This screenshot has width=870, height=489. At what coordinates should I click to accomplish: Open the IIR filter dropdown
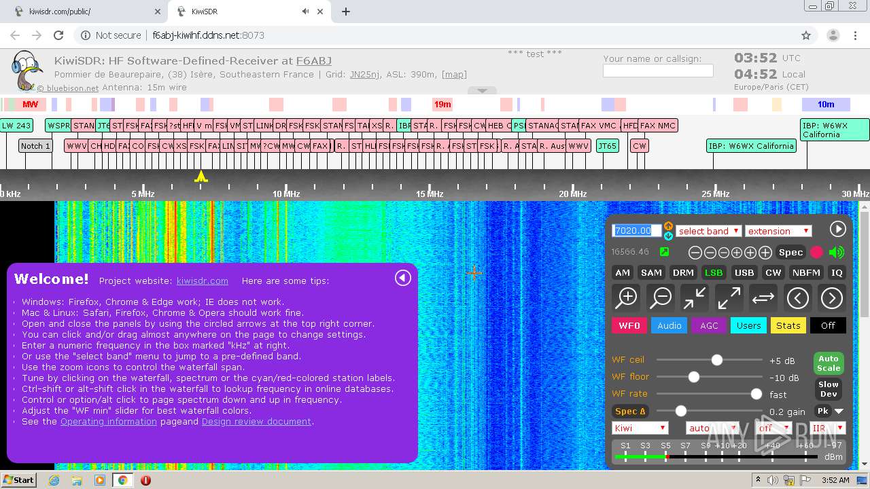tap(827, 428)
